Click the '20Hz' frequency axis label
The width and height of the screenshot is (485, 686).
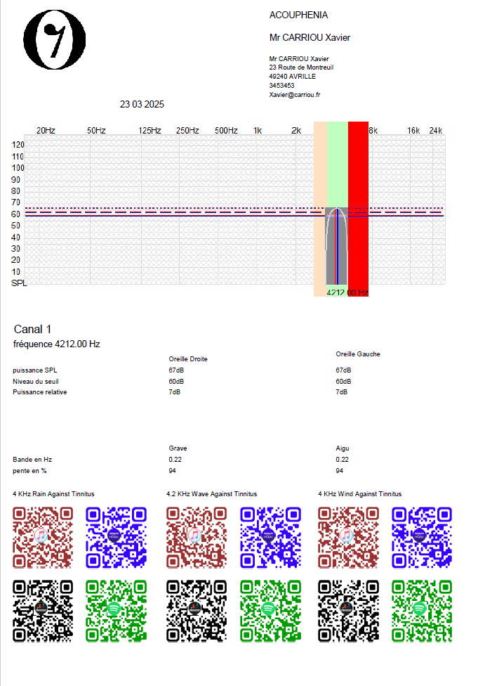[46, 130]
